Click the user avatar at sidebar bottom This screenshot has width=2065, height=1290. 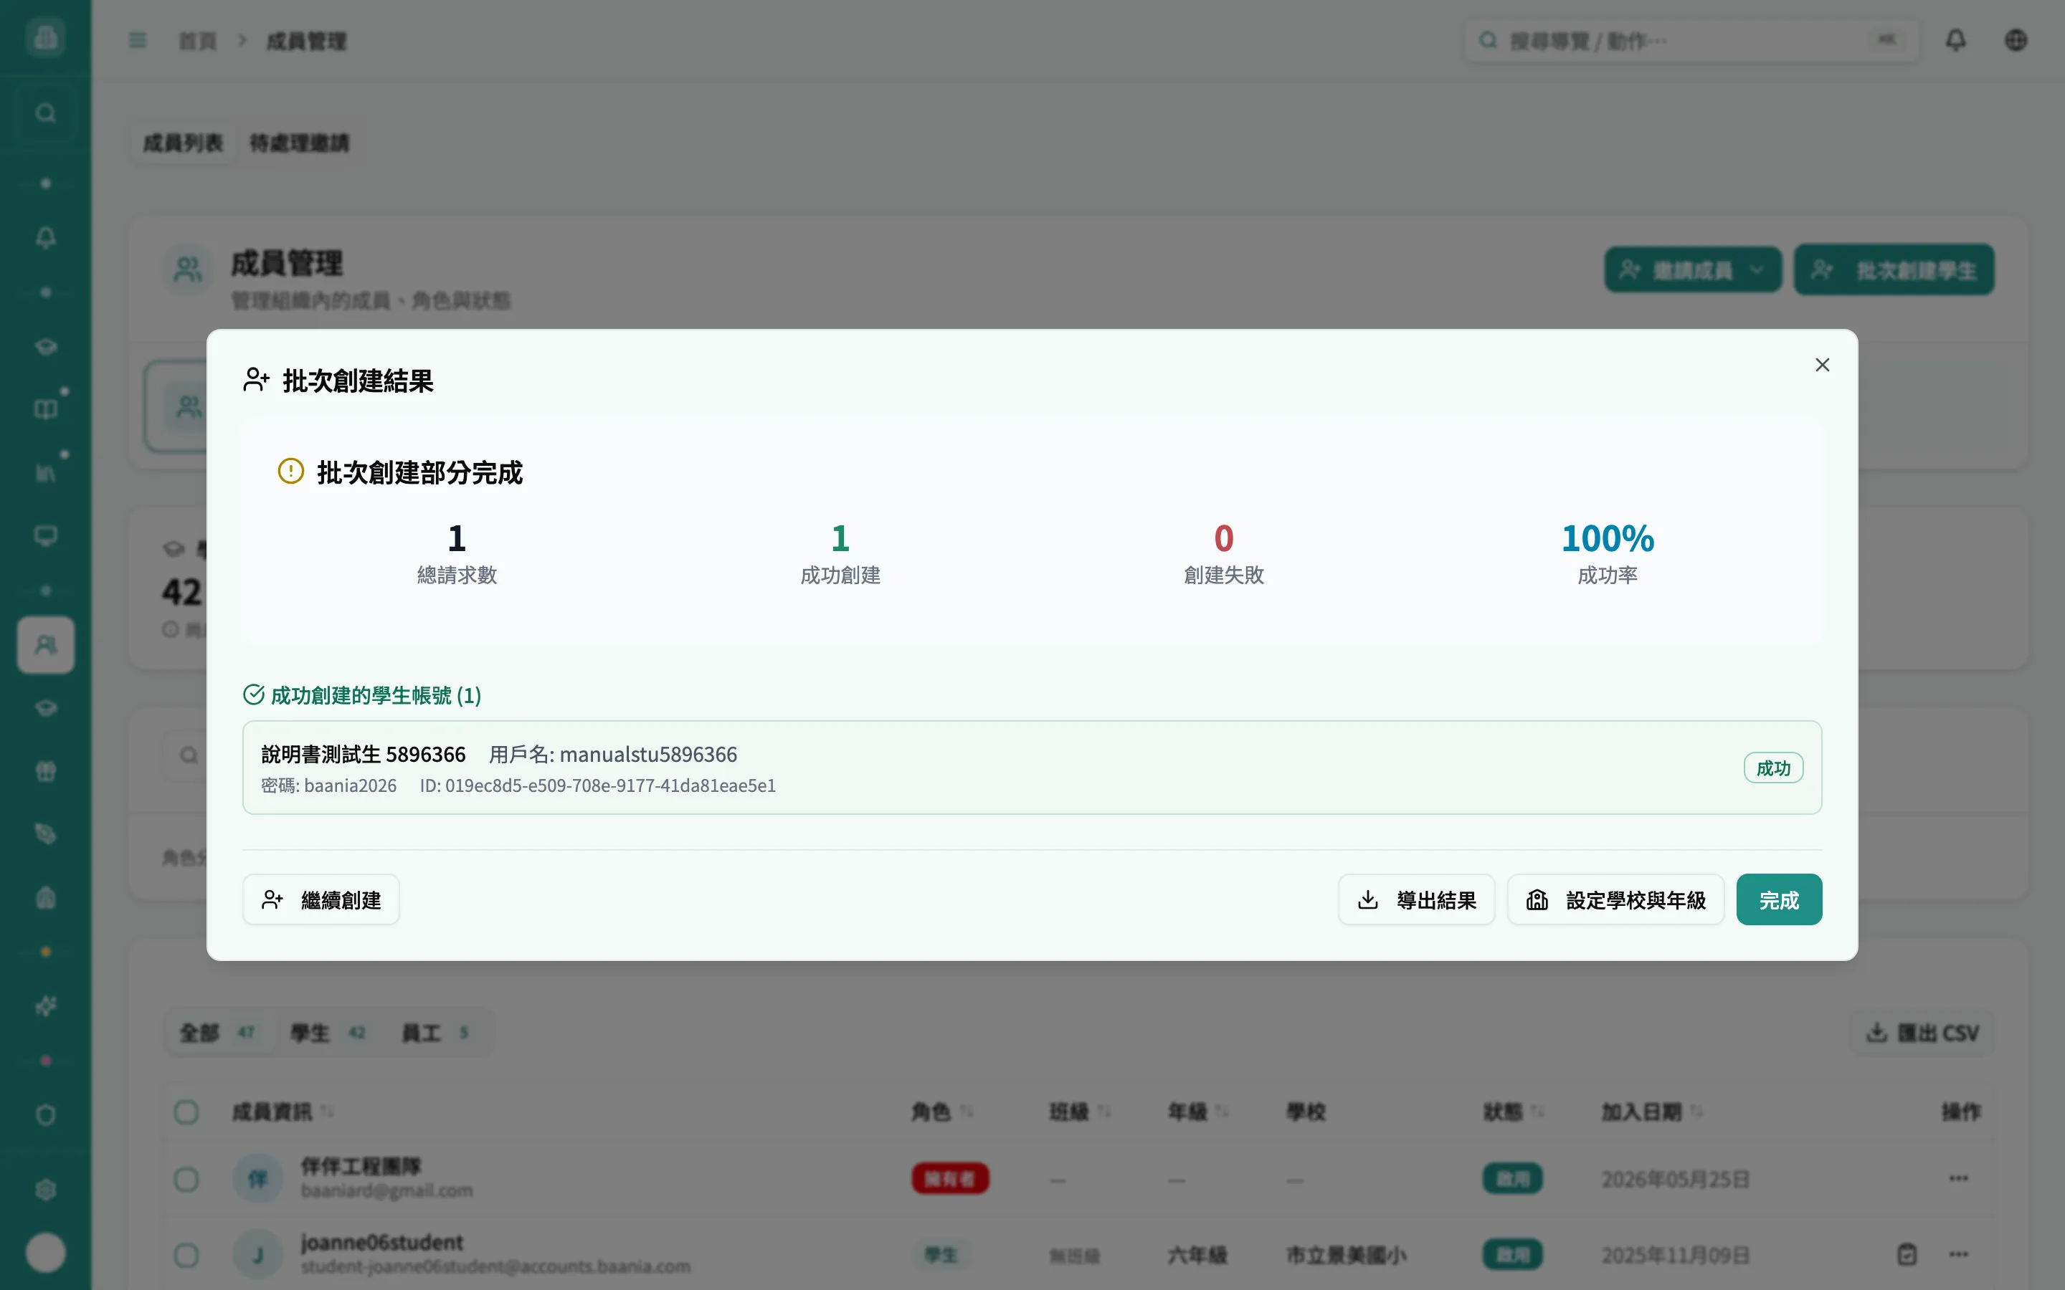pyautogui.click(x=45, y=1253)
